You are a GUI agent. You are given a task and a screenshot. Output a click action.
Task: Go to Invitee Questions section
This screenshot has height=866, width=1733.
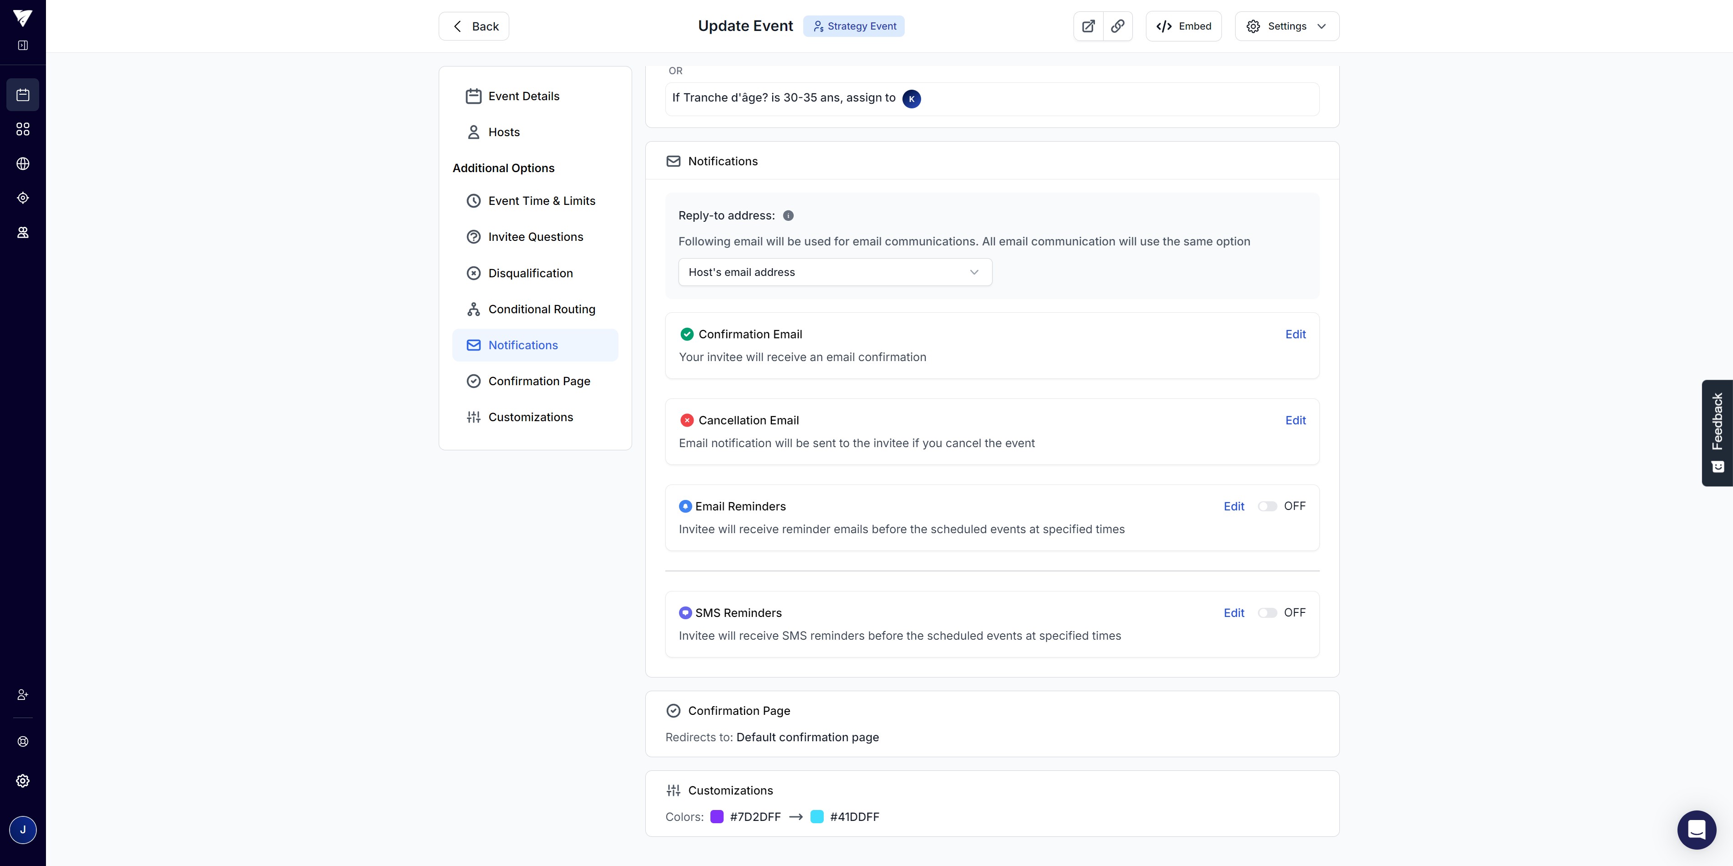click(x=535, y=237)
